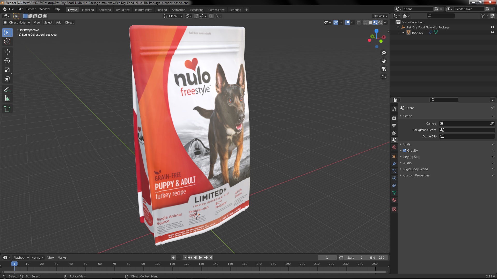Jump to the last frame
Screen dimensions: 497x279
click(211, 258)
